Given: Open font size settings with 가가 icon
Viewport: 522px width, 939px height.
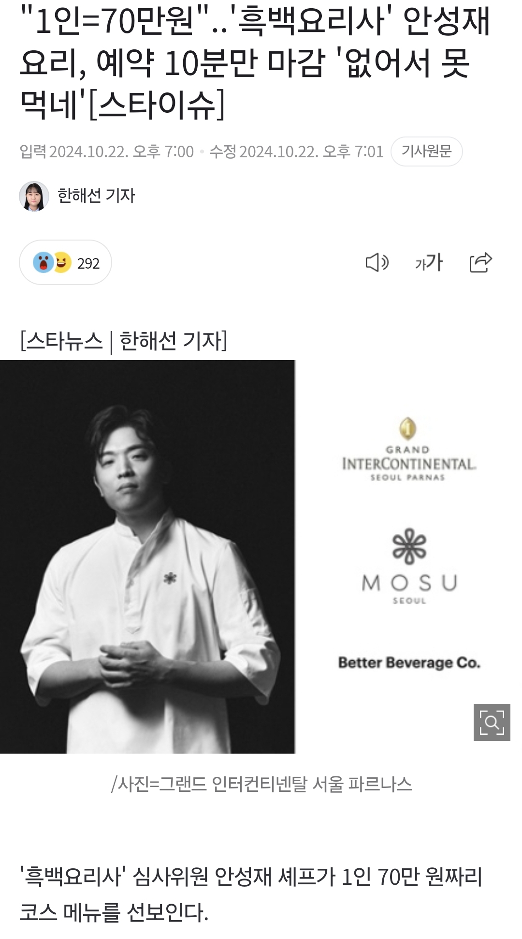Looking at the screenshot, I should pyautogui.click(x=429, y=263).
